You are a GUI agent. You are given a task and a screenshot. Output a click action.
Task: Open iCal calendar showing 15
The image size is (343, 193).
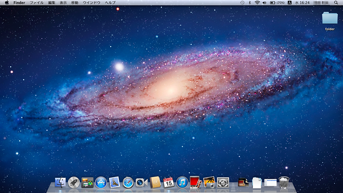[168, 182]
